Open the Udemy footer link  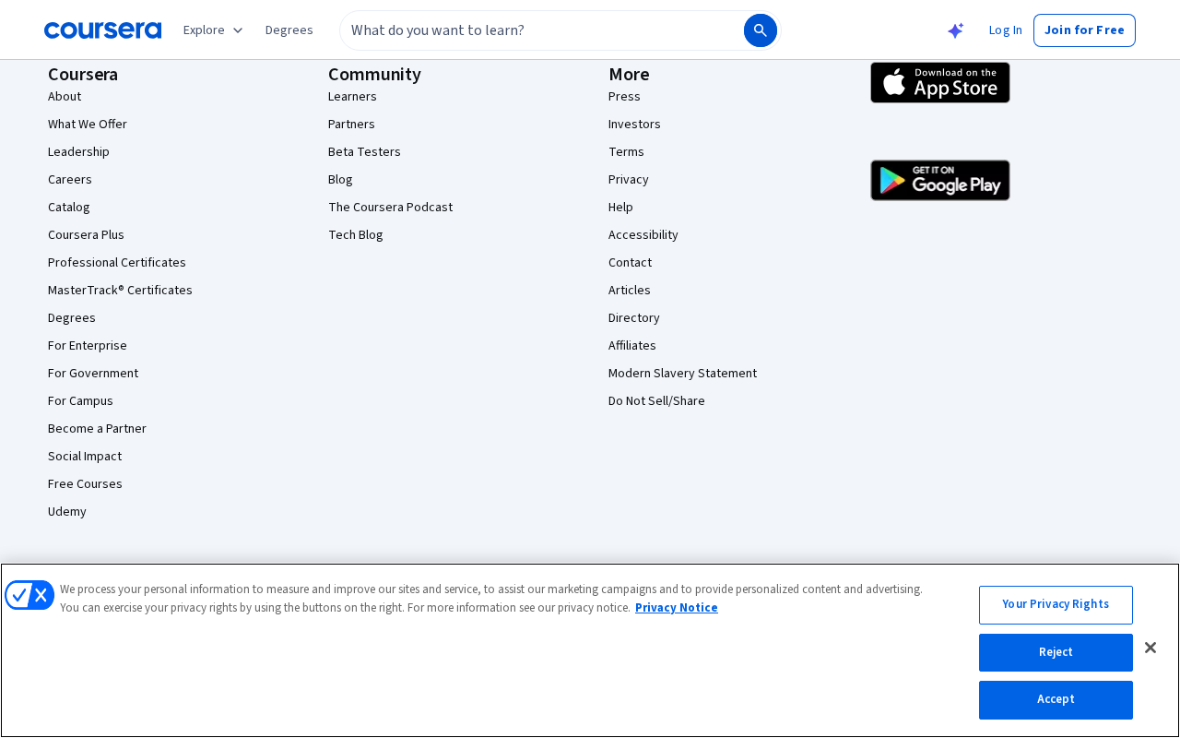[67, 512]
